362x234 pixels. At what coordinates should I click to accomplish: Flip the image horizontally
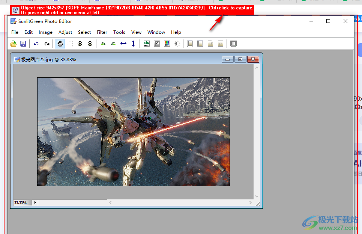(x=123, y=44)
